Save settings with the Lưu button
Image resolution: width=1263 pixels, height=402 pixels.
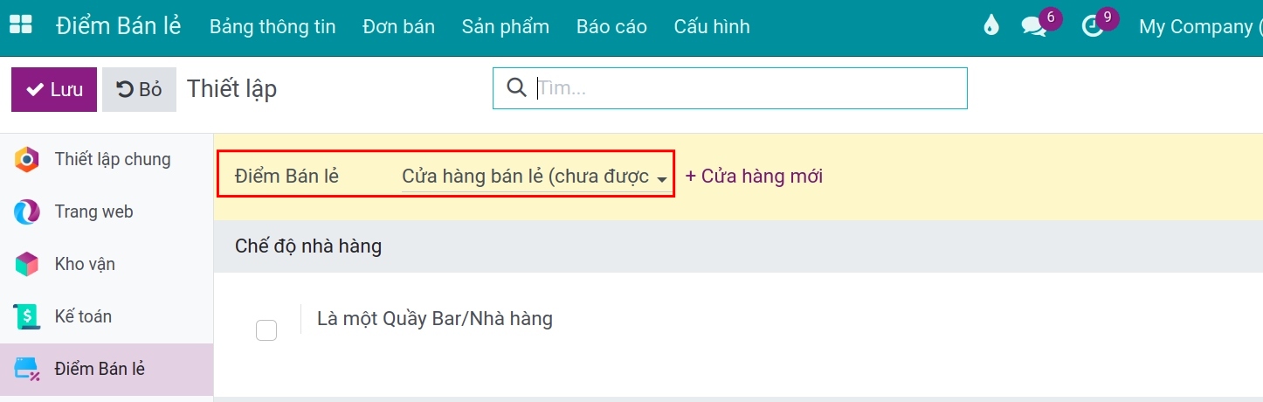54,89
